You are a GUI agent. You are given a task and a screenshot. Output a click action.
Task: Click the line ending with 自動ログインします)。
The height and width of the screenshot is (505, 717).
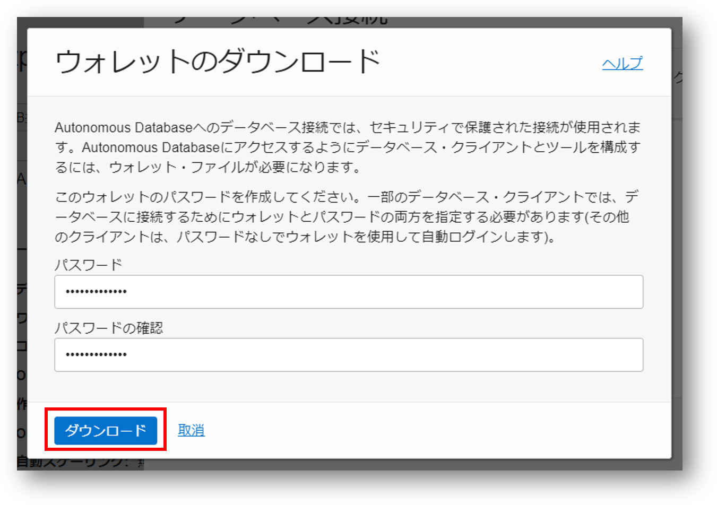click(x=305, y=237)
